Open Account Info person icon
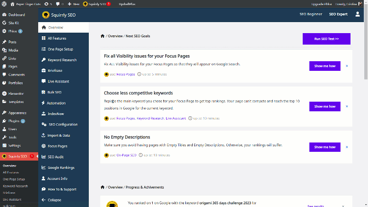Viewport: 368px width, 207px height. coord(43,178)
